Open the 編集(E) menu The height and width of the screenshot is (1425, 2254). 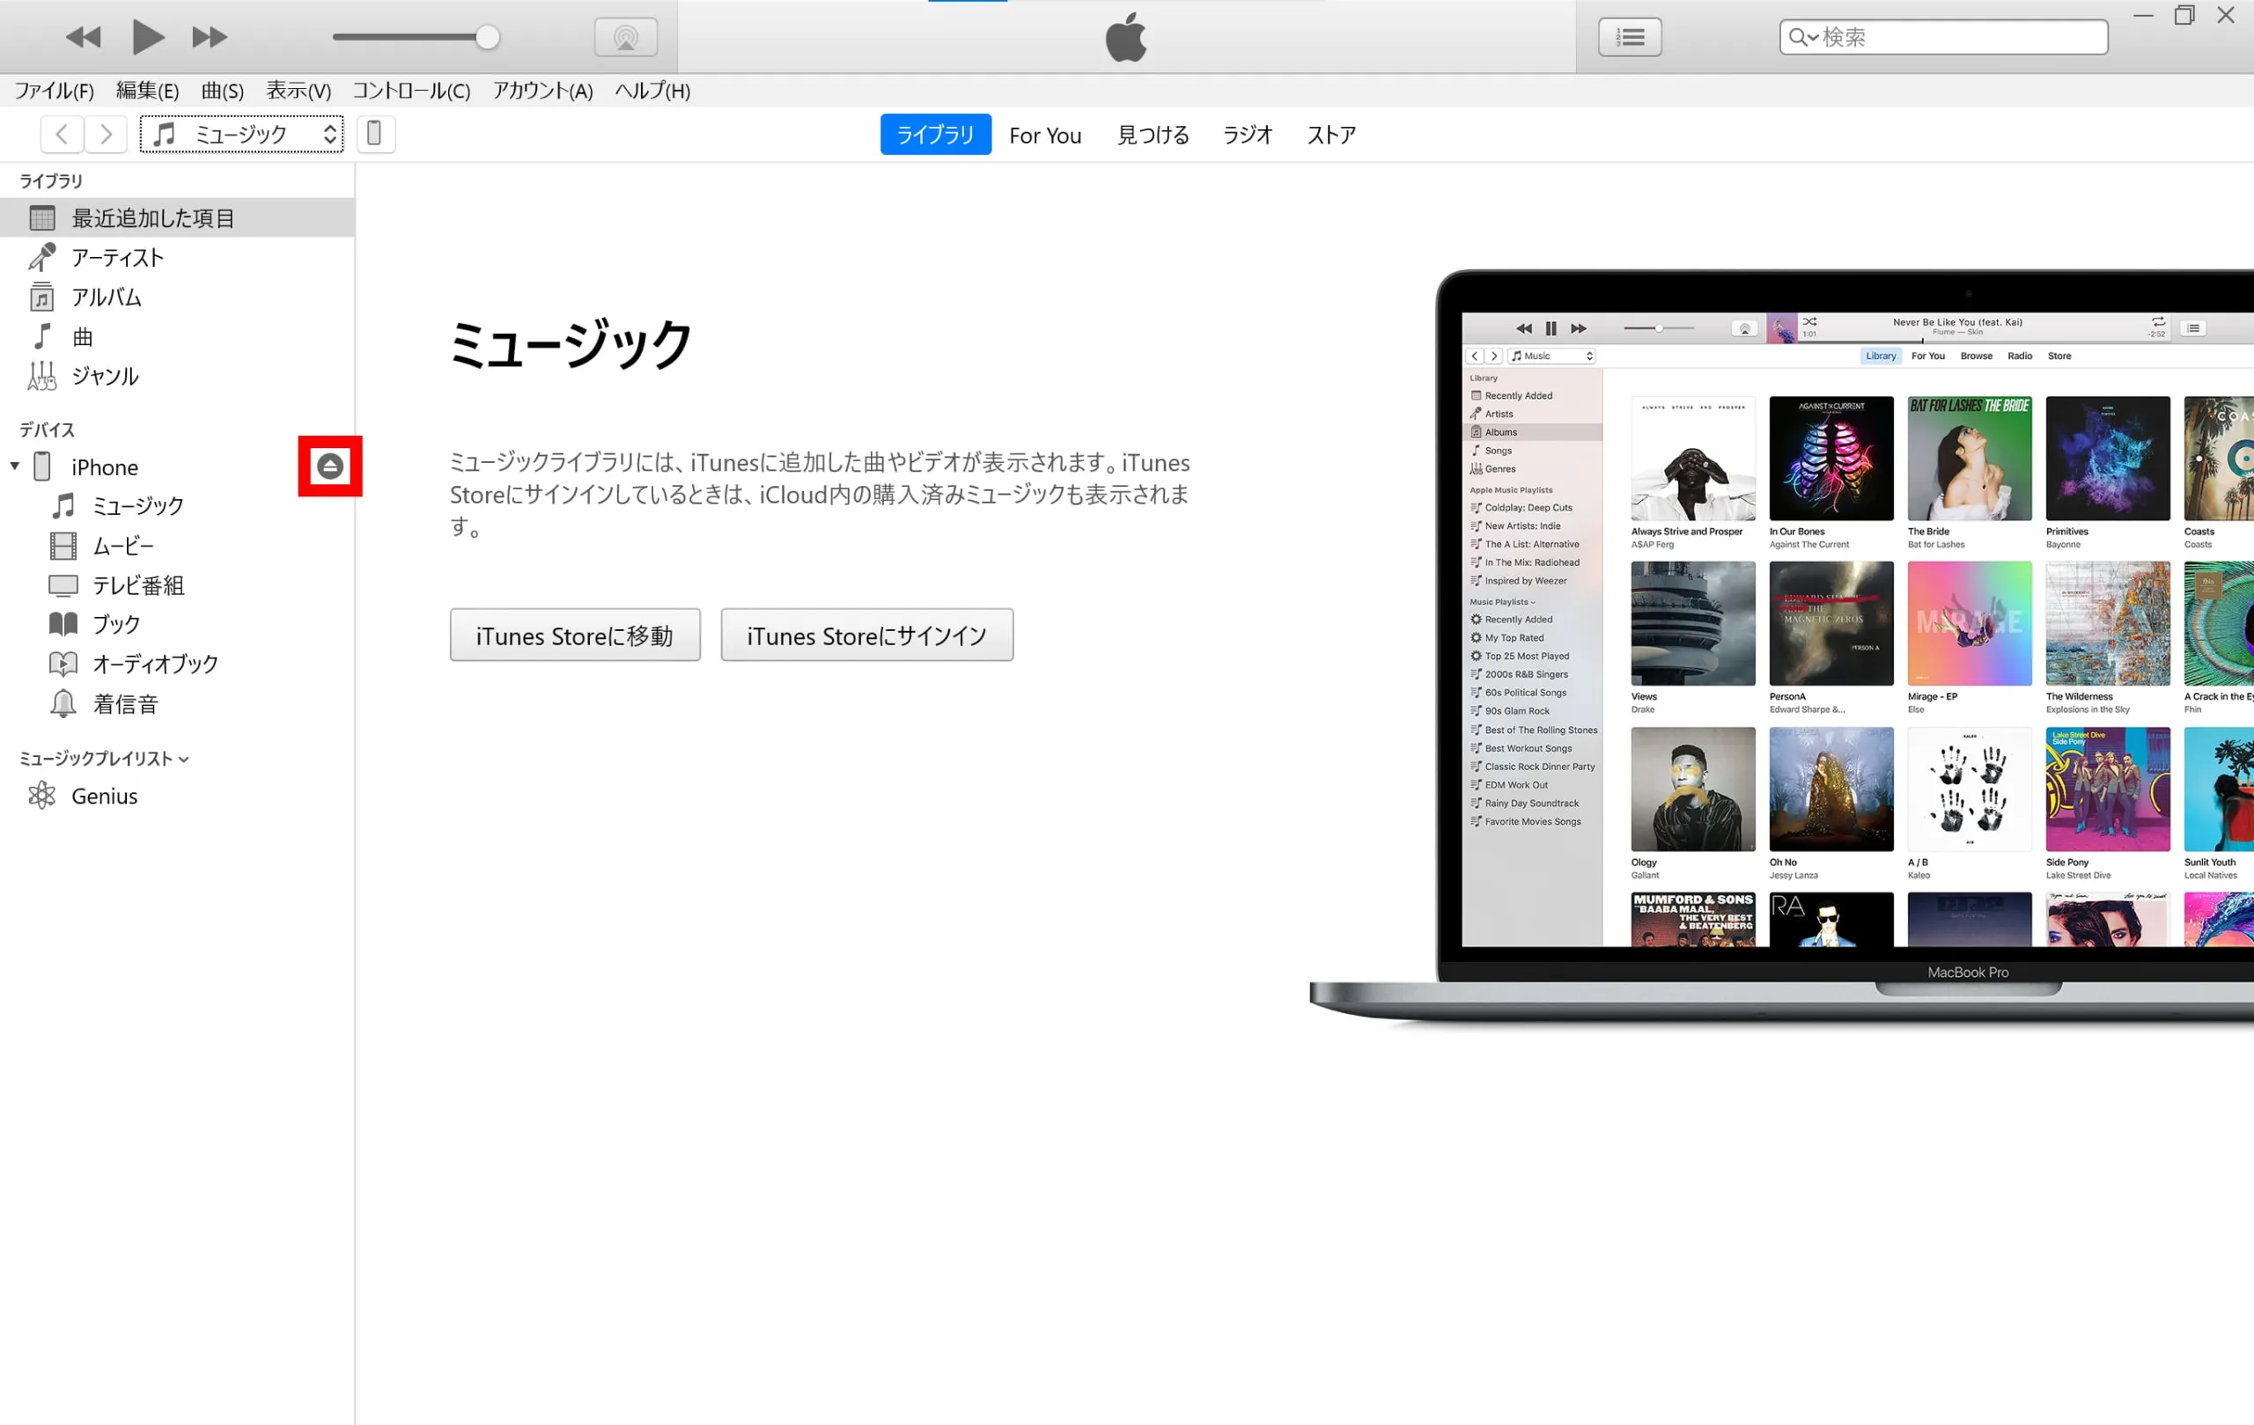pos(147,91)
